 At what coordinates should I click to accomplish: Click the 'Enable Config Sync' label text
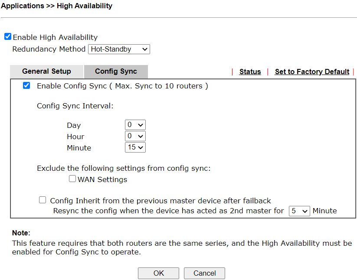click(72, 86)
